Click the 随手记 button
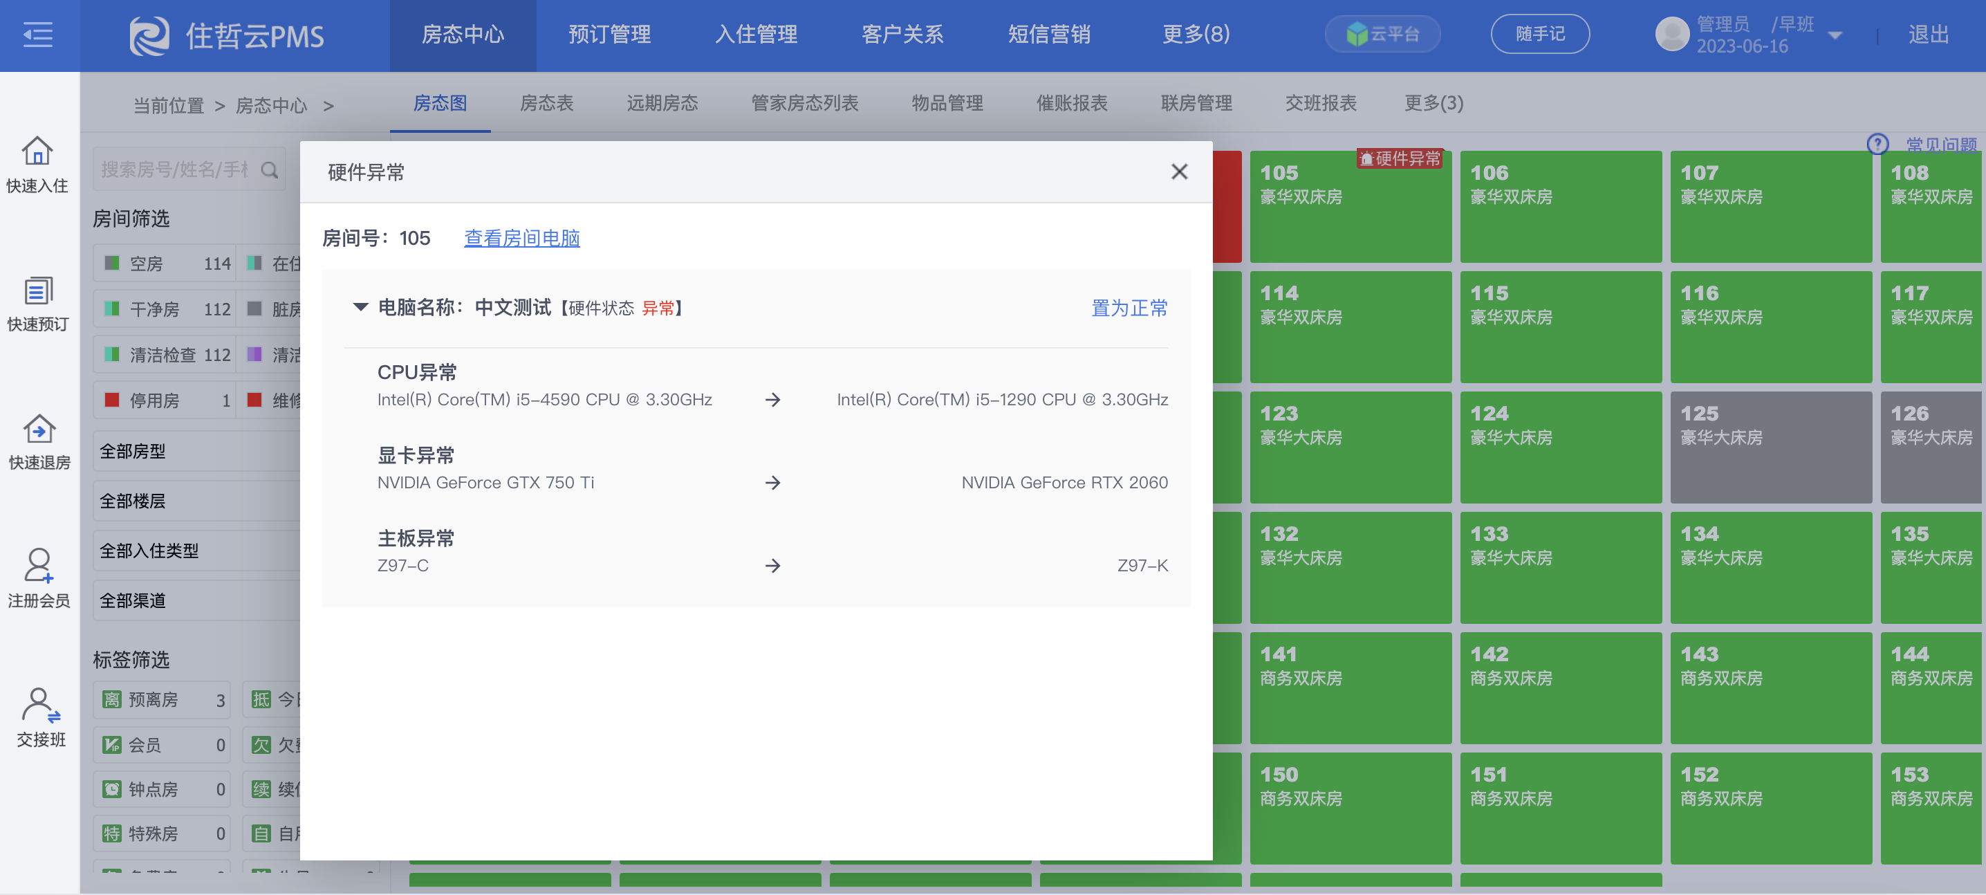 (x=1539, y=34)
